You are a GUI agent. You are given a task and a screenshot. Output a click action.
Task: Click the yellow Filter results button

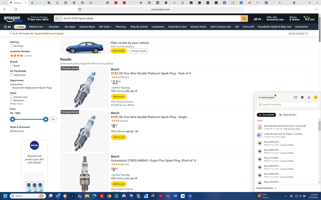(118, 51)
